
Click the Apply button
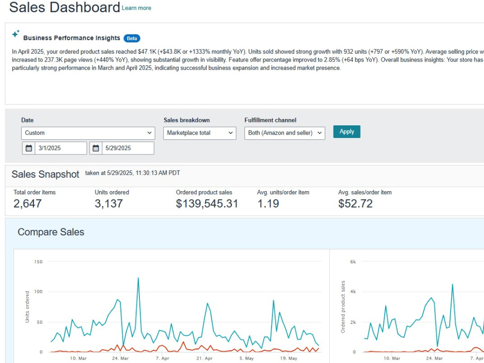347,132
